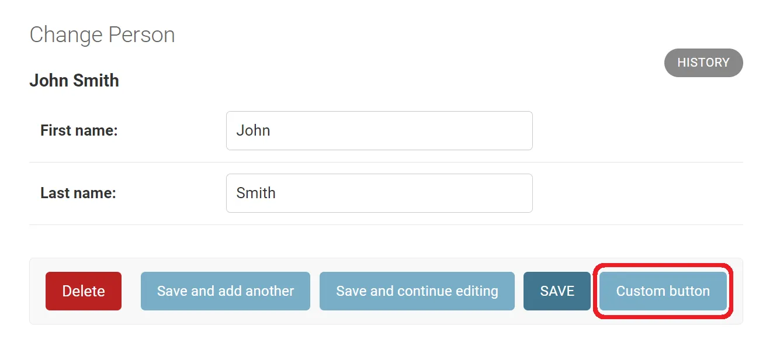
Task: Save the person and add a new one
Action: click(x=225, y=291)
